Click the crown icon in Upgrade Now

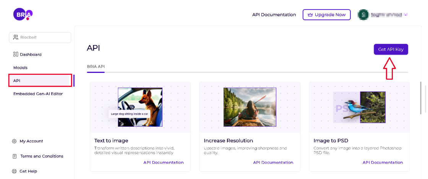310,15
